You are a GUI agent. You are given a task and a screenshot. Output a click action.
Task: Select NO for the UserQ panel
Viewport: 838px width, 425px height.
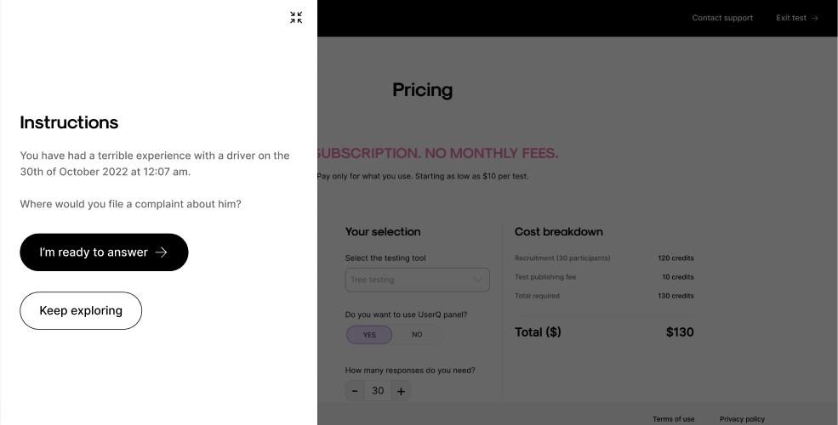[x=417, y=335]
